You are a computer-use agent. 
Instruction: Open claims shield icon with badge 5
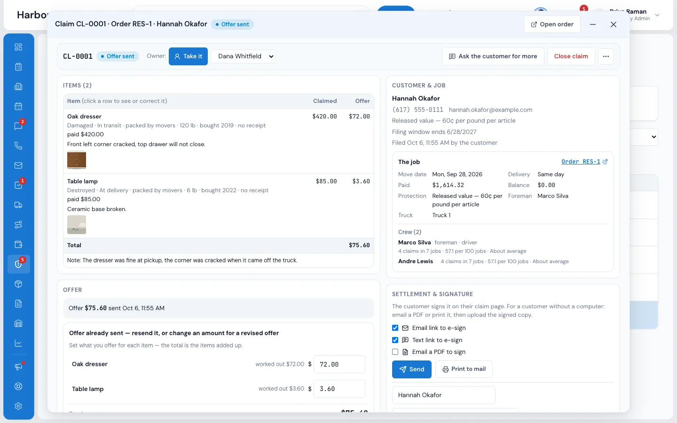point(18,264)
